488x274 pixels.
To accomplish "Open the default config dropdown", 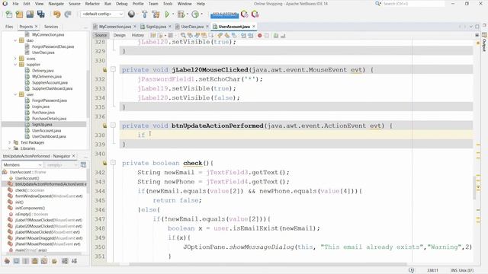I will click(102, 14).
